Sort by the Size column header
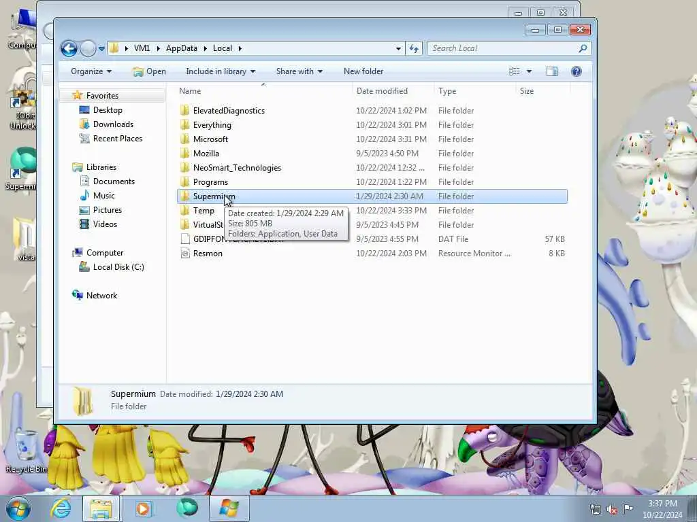Viewport: 697px width, 522px height. pyautogui.click(x=542, y=90)
